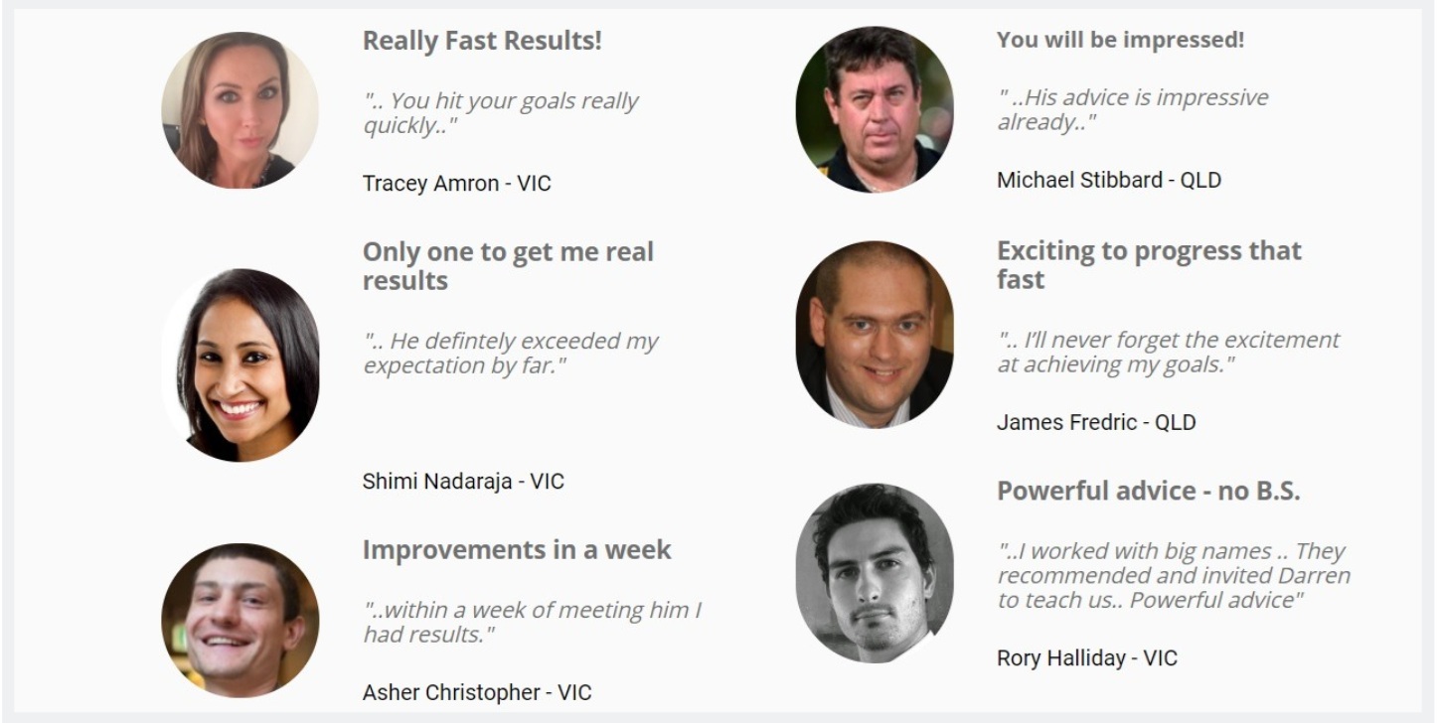1438x723 pixels.
Task: Open the photo beside Asher Christopher's testimonial
Action: point(240,620)
